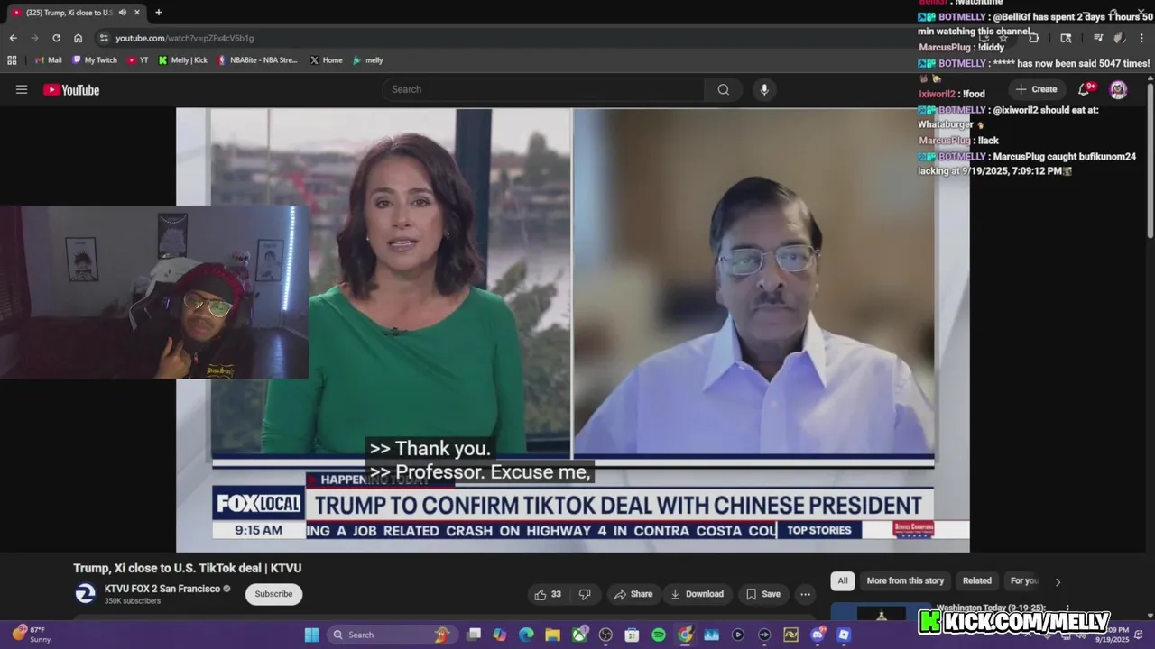
Task: Start voice search with the microphone icon
Action: 764,89
